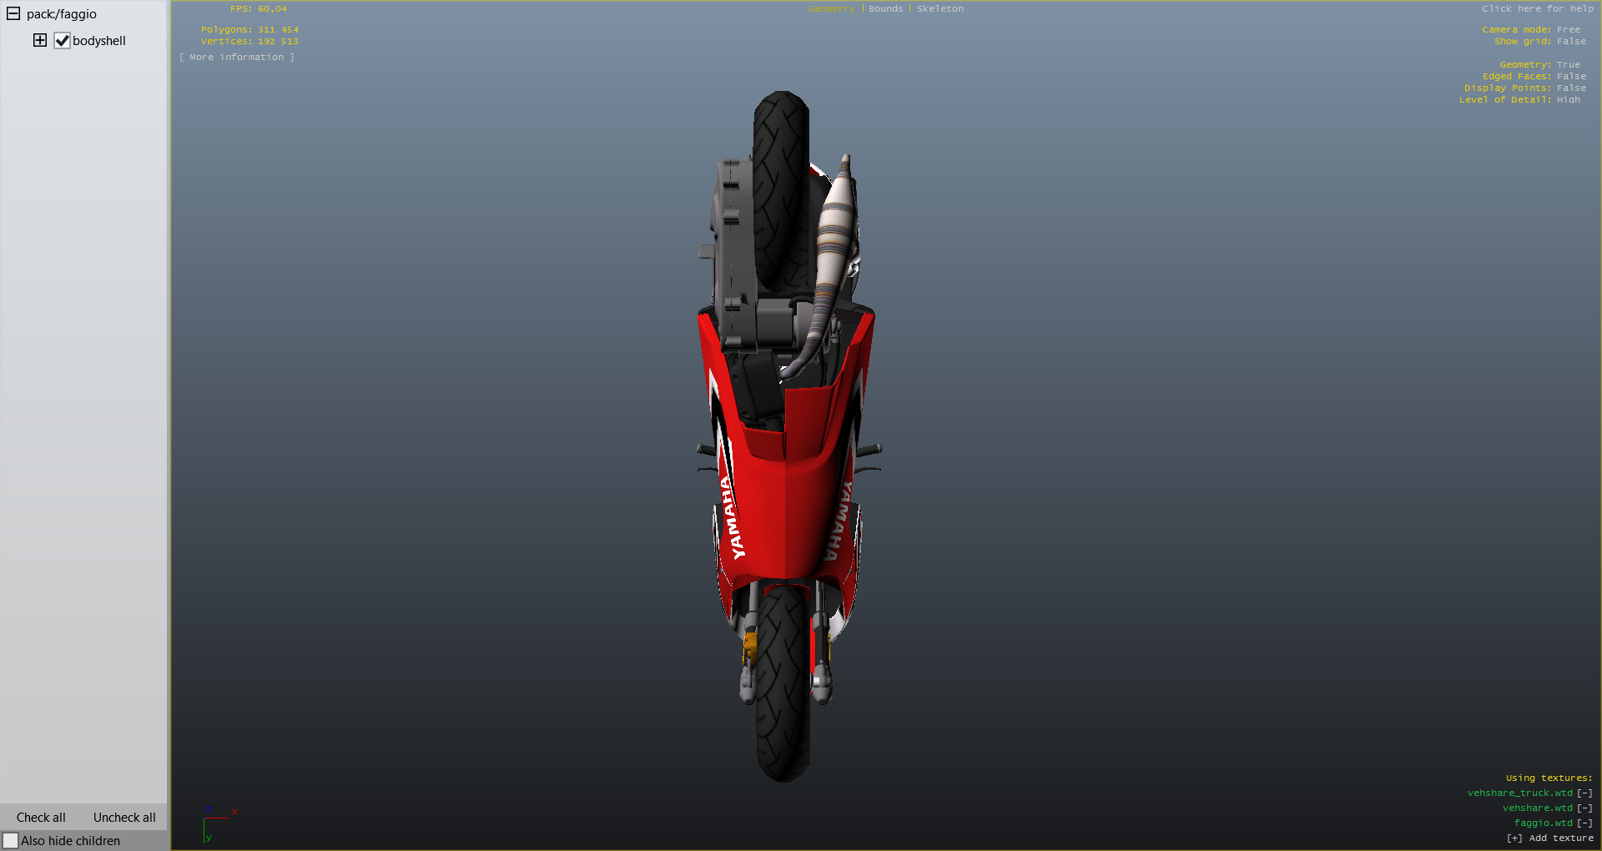Change the Level of Detail High setting
Viewport: 1602px width, 851px height.
pyautogui.click(x=1519, y=100)
